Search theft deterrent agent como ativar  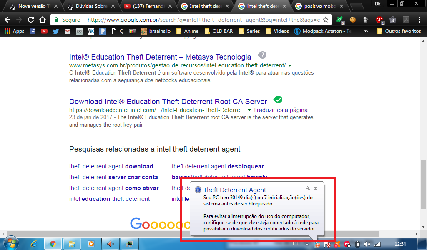(x=114, y=188)
